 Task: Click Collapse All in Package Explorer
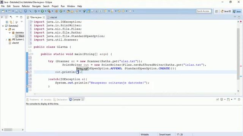[x=7, y=22]
